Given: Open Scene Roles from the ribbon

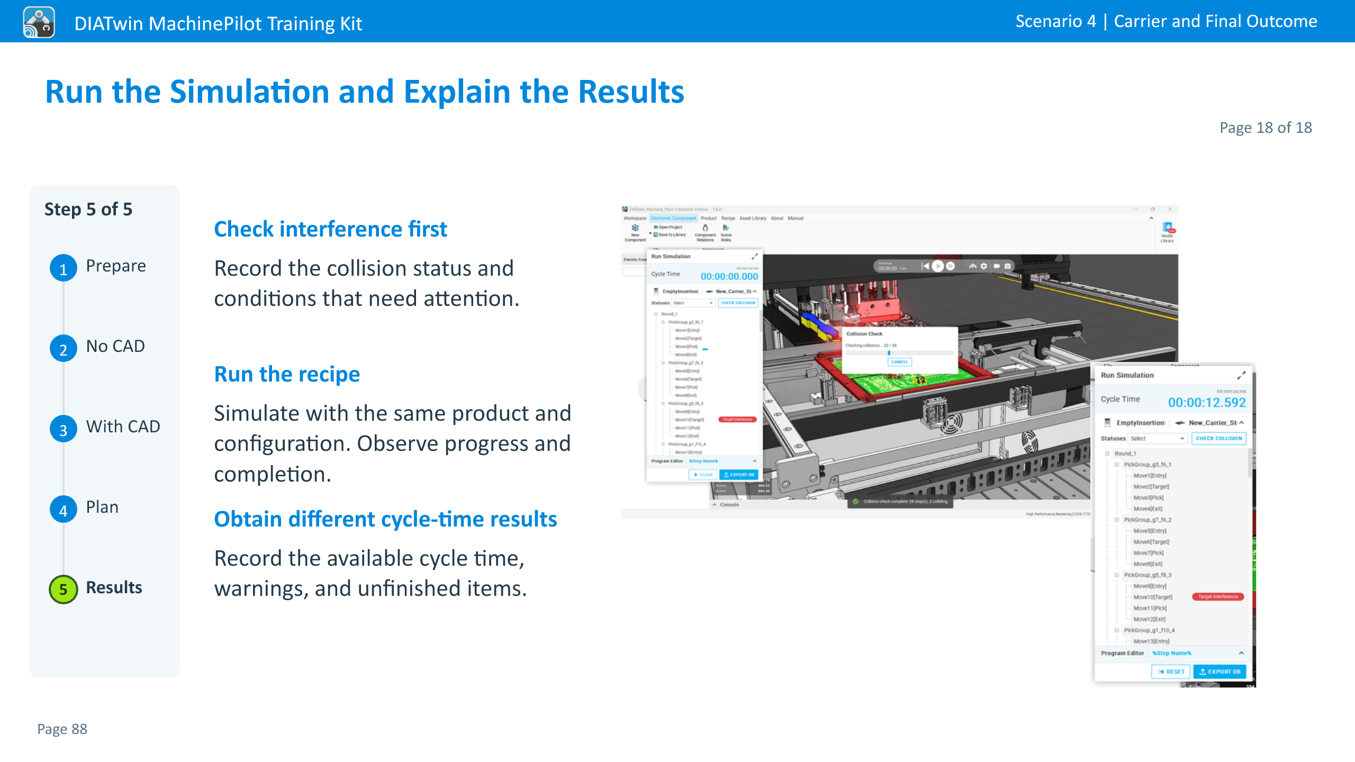Looking at the screenshot, I should click(726, 233).
